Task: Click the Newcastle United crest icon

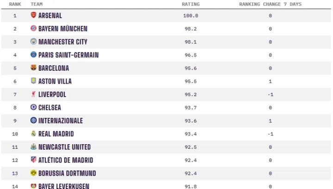Action: [33, 147]
